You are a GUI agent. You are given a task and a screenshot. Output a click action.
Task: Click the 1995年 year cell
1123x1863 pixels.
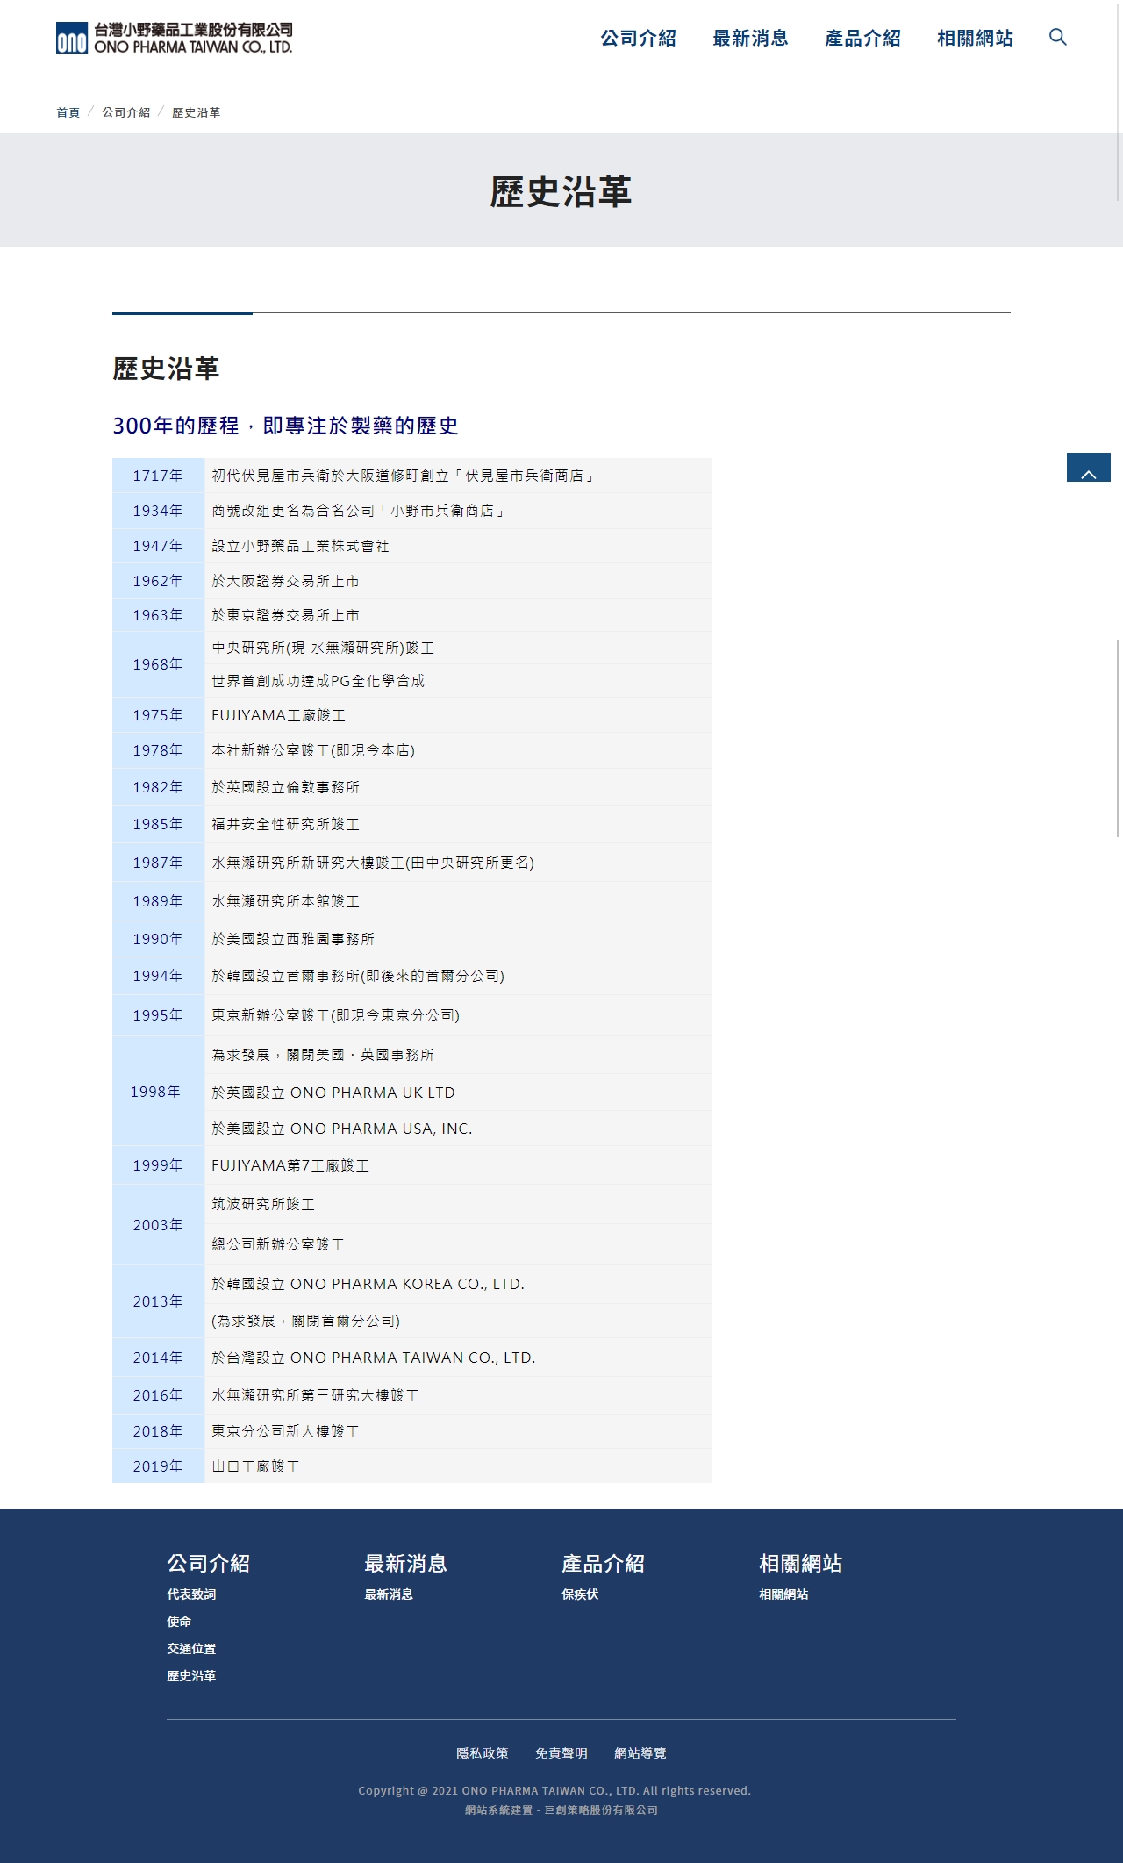[158, 1015]
